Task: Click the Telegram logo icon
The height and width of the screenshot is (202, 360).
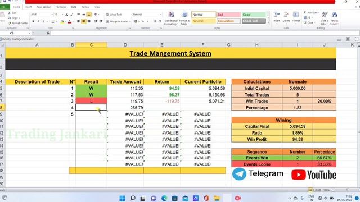Action: pyautogui.click(x=239, y=174)
